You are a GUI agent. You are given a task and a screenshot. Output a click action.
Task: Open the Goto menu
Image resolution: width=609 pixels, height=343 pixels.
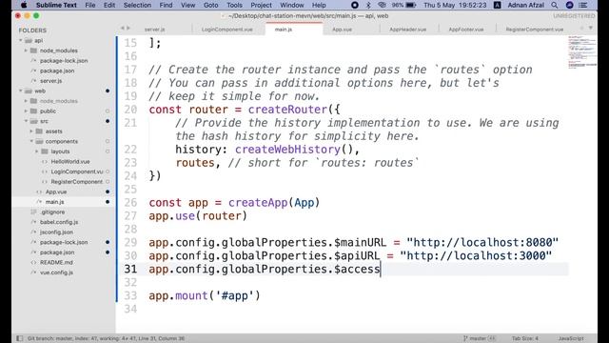pyautogui.click(x=211, y=5)
